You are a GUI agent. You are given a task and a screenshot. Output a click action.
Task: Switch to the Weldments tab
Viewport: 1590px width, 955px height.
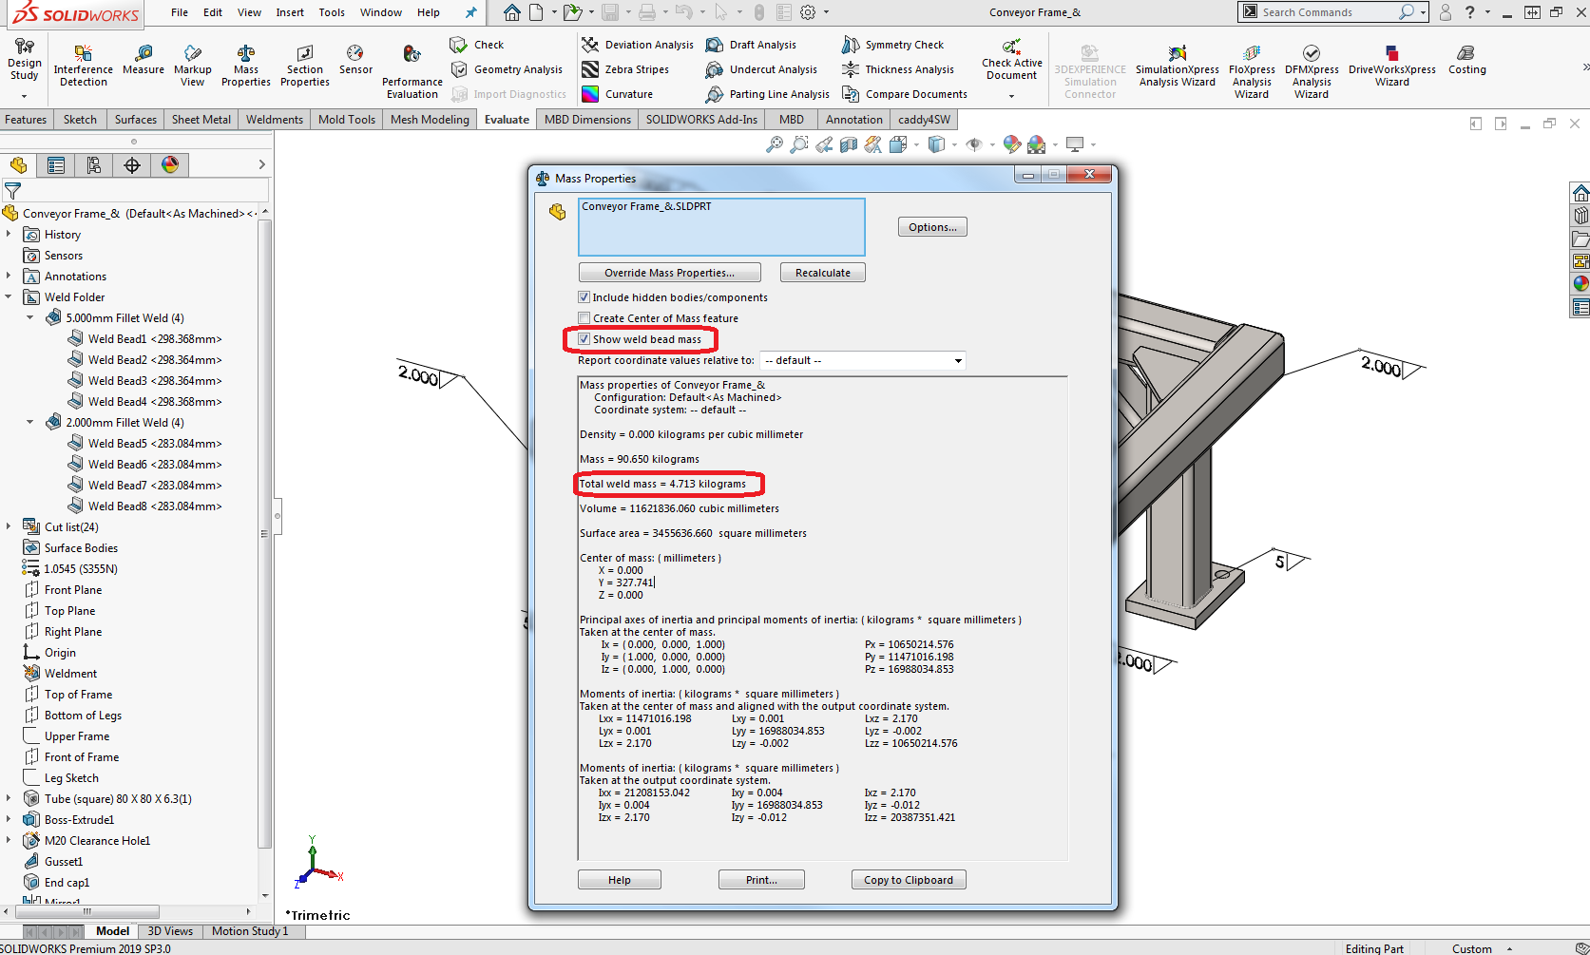274,120
